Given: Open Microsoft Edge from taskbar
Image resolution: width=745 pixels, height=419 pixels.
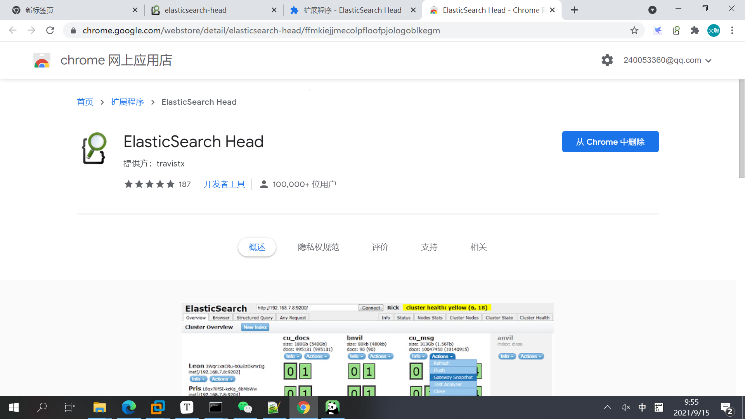Looking at the screenshot, I should point(128,407).
